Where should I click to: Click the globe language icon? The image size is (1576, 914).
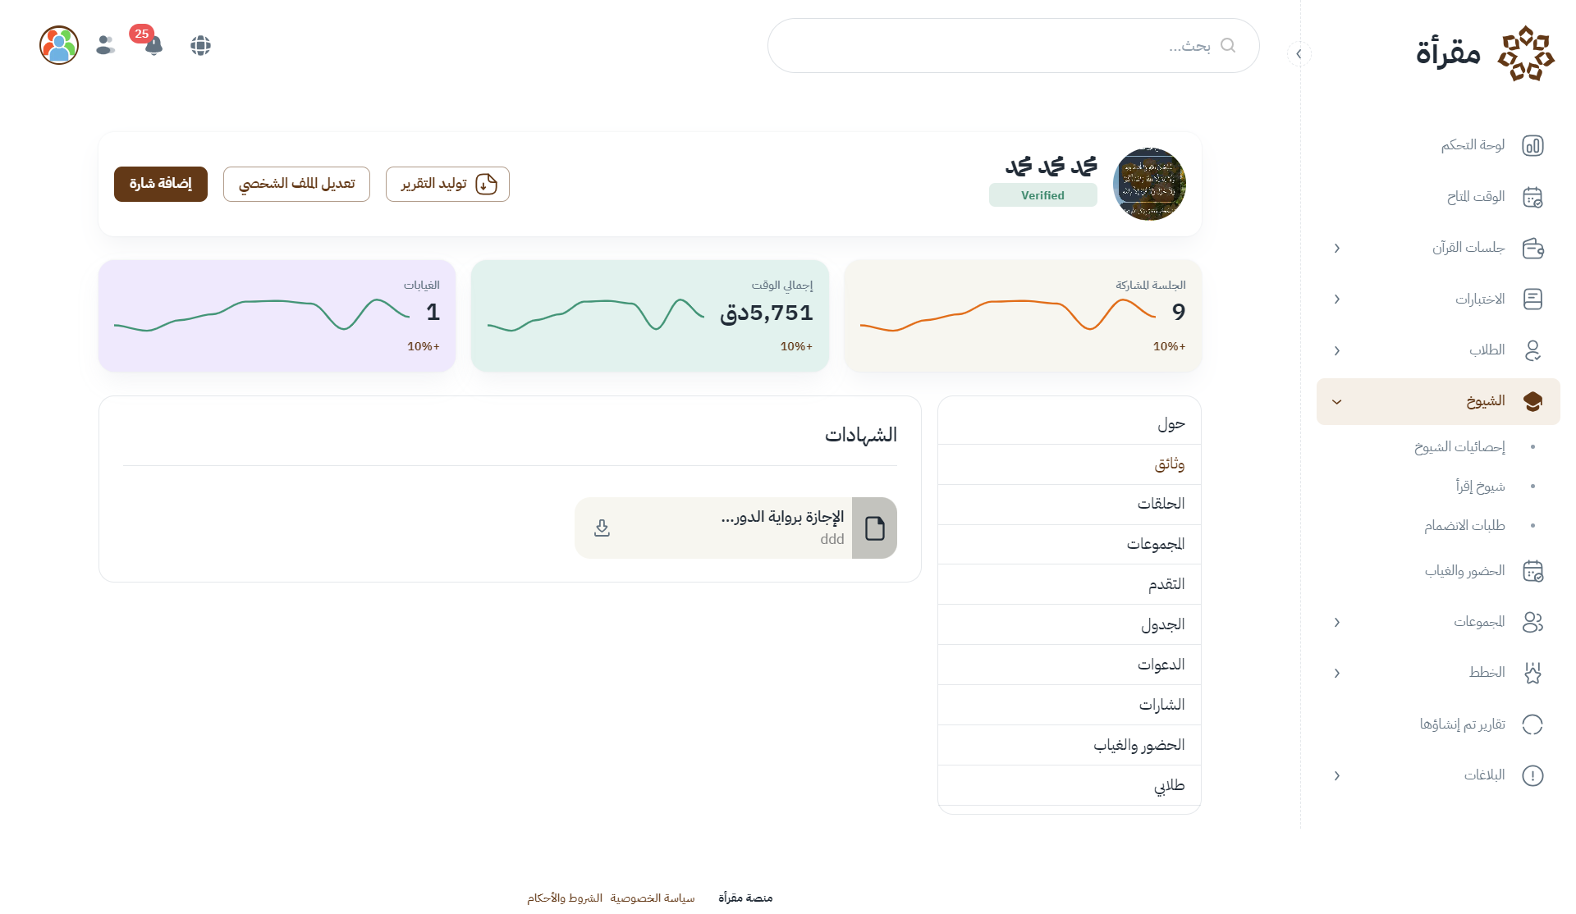tap(200, 45)
